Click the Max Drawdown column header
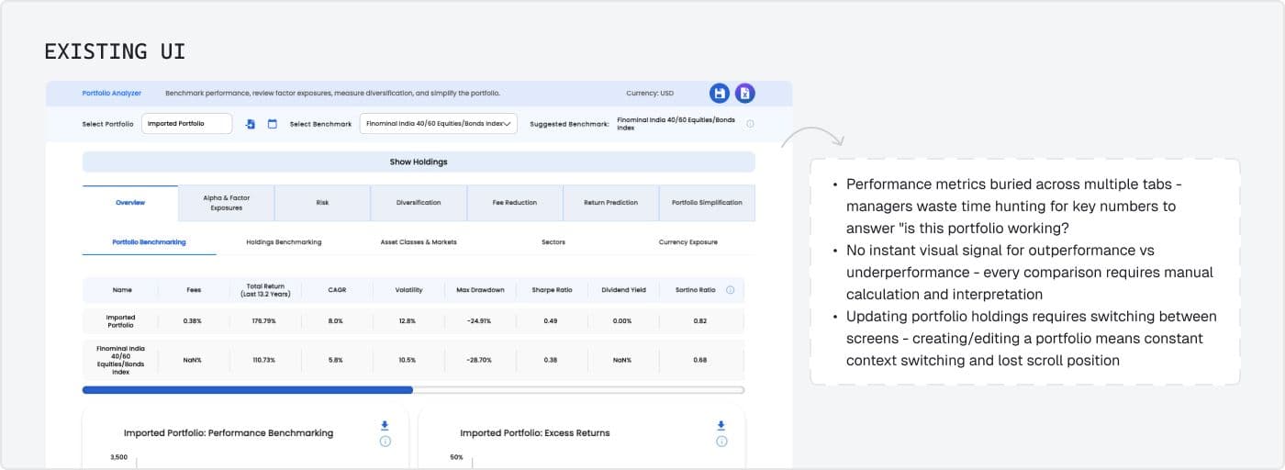Screen dimensions: 1285x470 (480, 290)
